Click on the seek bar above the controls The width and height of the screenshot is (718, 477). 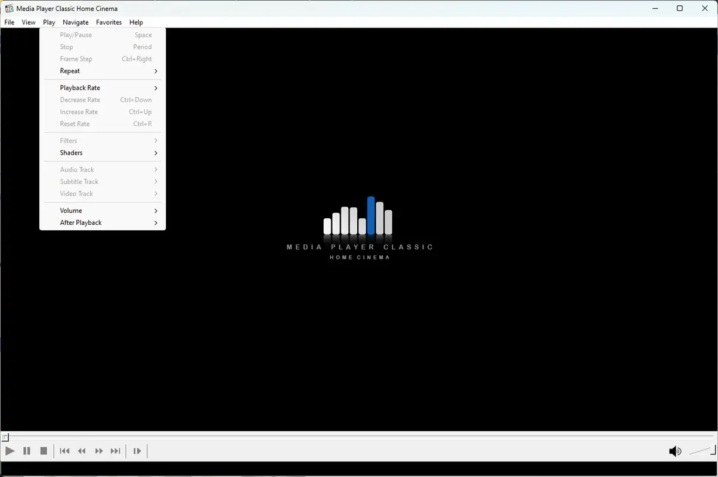pos(358,438)
